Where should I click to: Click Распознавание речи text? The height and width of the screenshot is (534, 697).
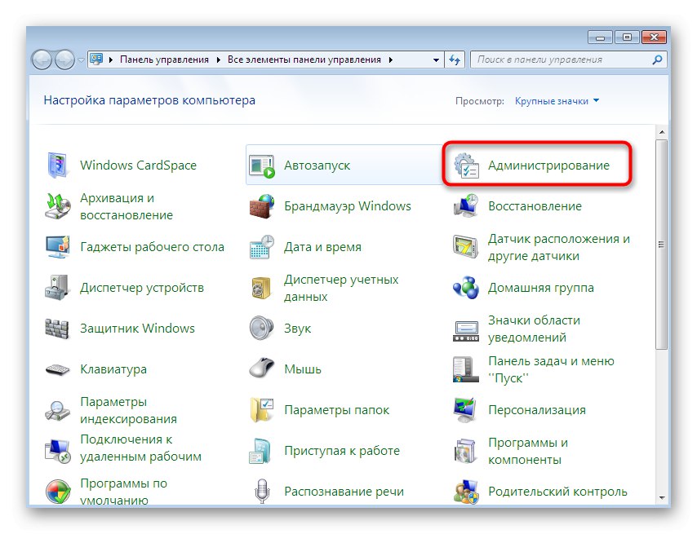[344, 492]
